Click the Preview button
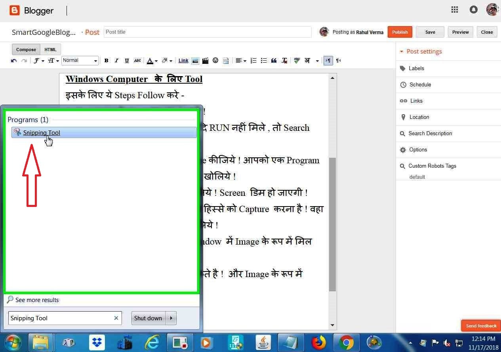Image resolution: width=501 pixels, height=352 pixels. [x=461, y=32]
